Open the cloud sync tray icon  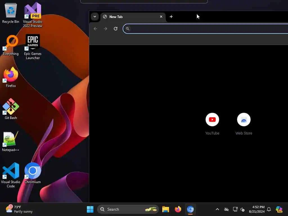click(x=226, y=209)
